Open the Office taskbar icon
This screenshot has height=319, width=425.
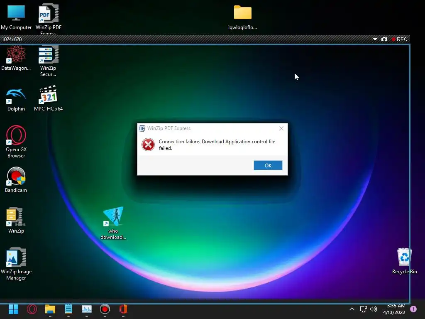click(x=123, y=309)
